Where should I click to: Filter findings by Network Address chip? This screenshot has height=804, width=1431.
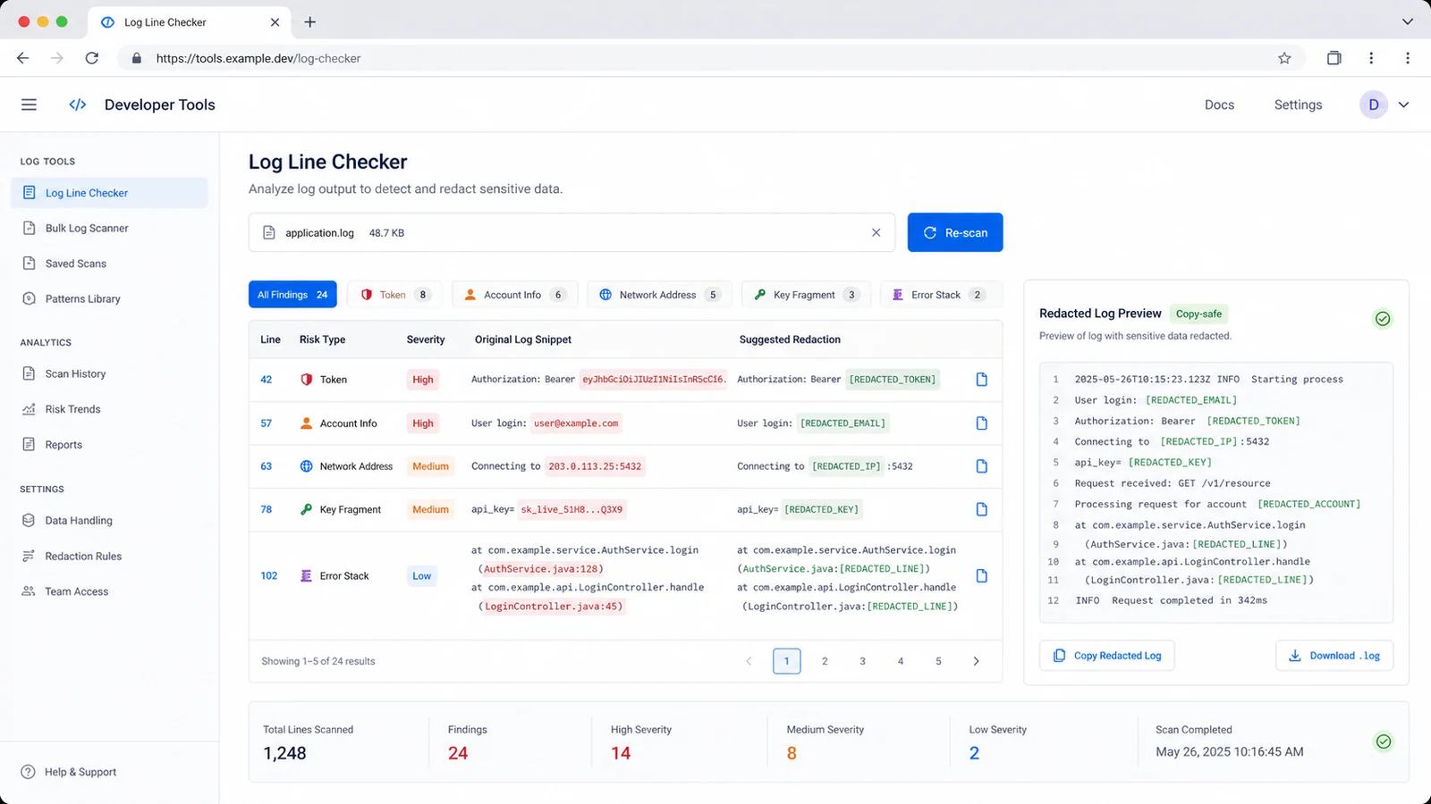659,295
